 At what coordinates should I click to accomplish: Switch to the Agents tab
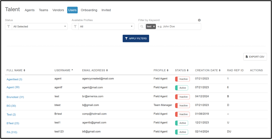(x=30, y=10)
